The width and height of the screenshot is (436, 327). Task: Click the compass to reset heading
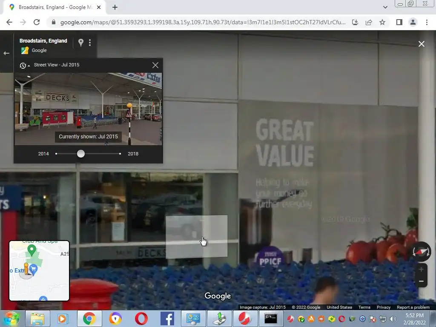pyautogui.click(x=421, y=252)
